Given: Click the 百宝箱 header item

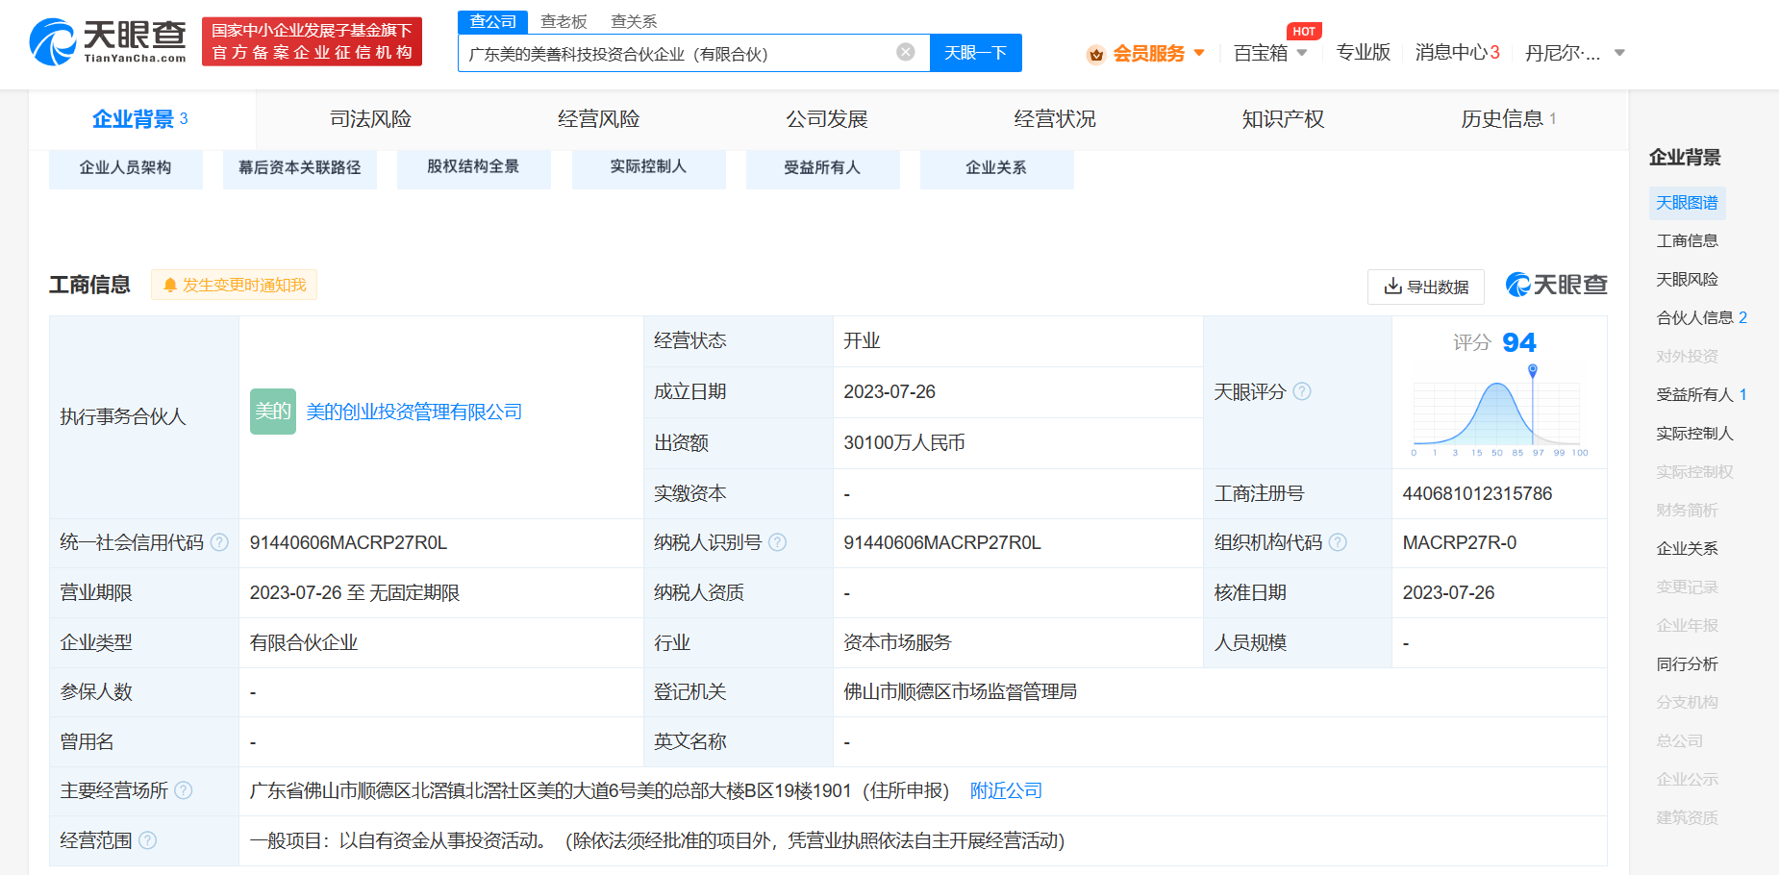Looking at the screenshot, I should pos(1261,53).
